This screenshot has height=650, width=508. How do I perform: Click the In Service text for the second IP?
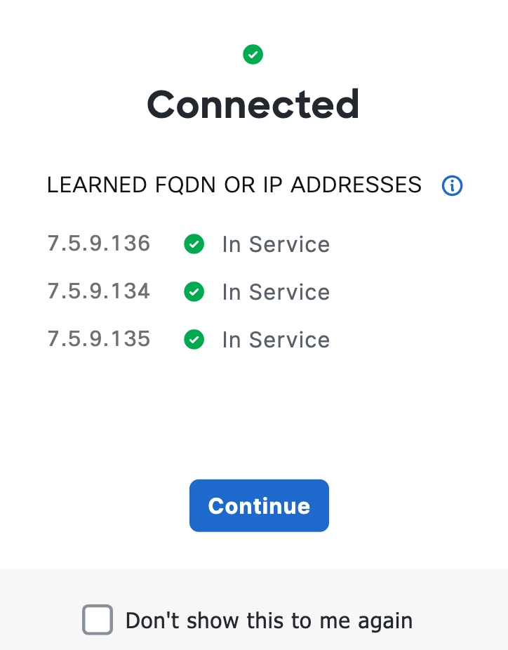[276, 292]
